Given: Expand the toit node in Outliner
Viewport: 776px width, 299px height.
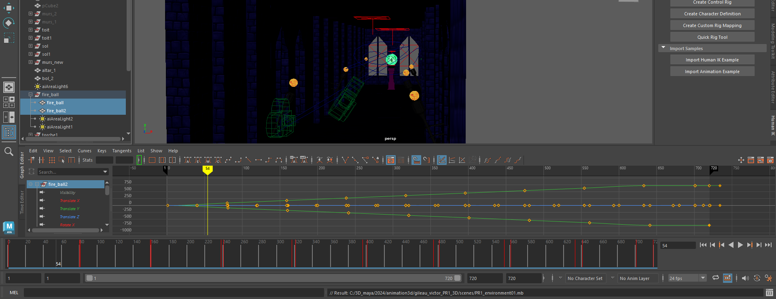Looking at the screenshot, I should coord(30,30).
